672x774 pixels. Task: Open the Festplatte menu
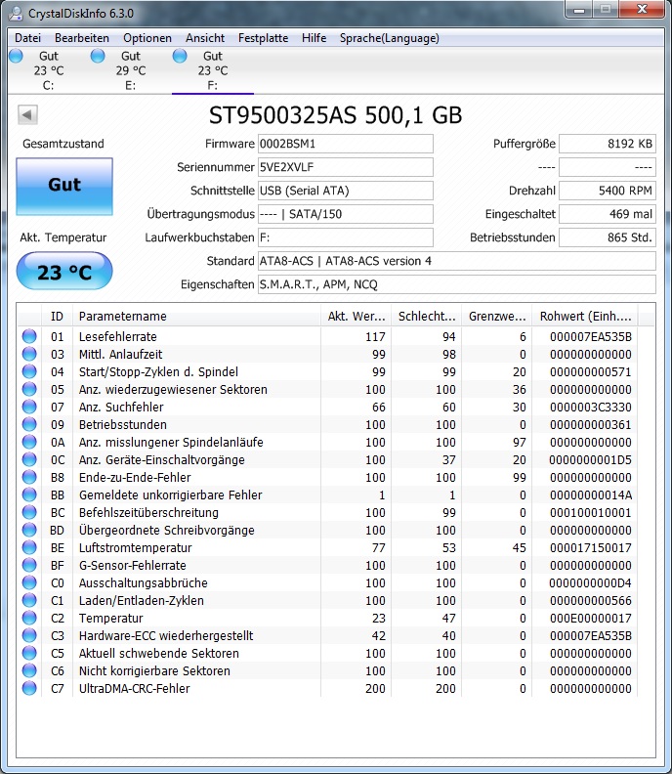[263, 38]
